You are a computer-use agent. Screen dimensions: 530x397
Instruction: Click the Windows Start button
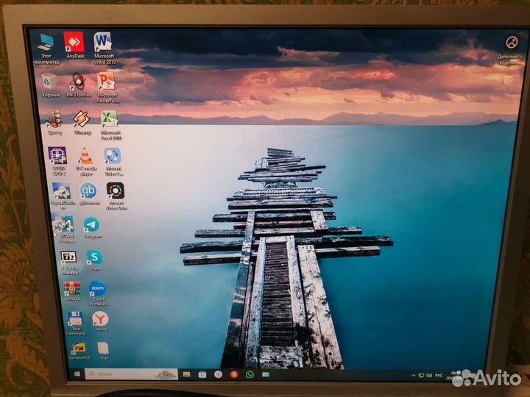click(x=77, y=374)
